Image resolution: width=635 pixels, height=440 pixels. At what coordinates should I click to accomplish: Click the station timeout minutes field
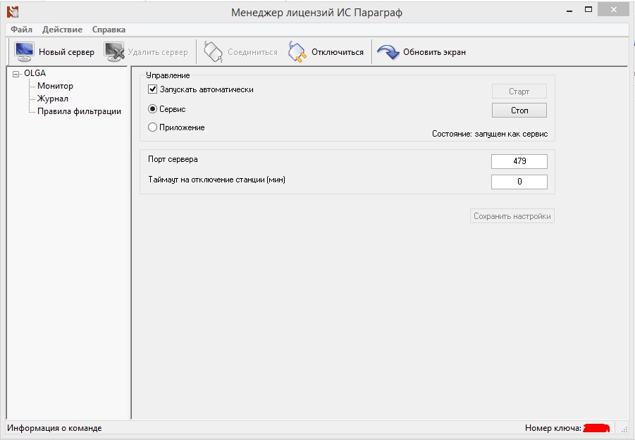coord(519,182)
